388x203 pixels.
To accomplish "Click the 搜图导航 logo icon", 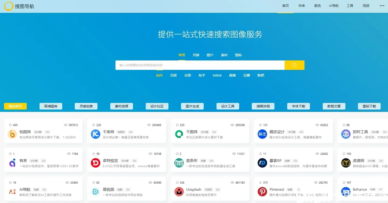I will [x=9, y=6].
